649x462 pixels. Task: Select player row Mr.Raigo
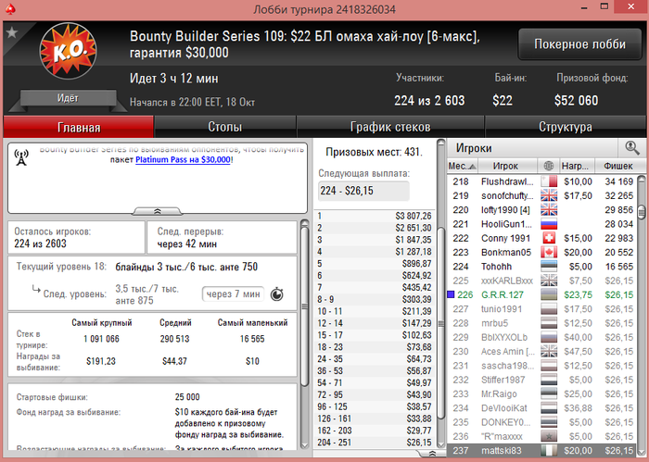[x=542, y=393]
